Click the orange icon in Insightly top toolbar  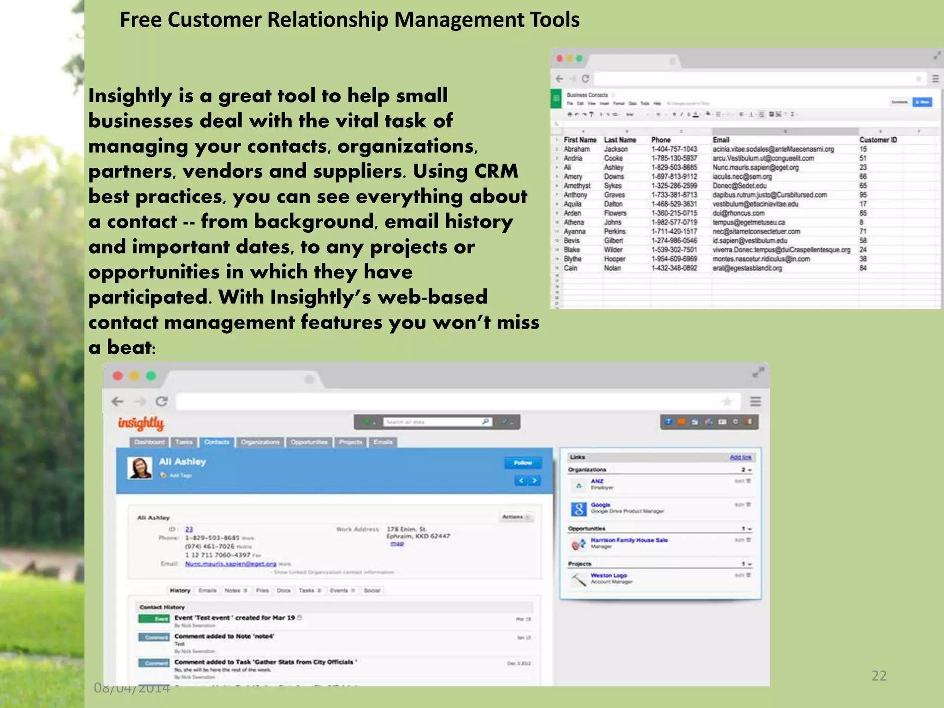click(x=681, y=421)
